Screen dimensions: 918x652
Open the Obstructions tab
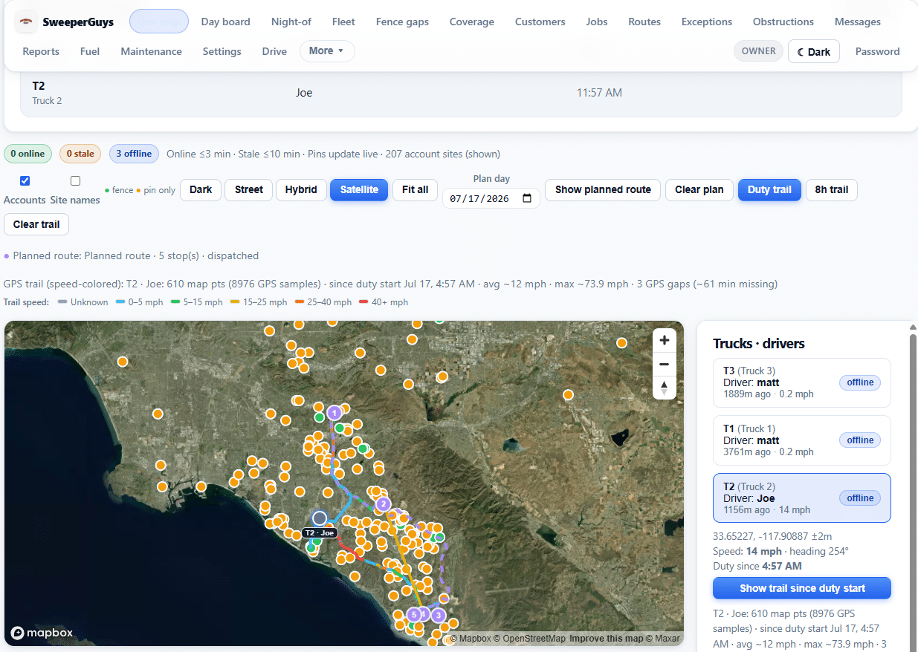[783, 22]
